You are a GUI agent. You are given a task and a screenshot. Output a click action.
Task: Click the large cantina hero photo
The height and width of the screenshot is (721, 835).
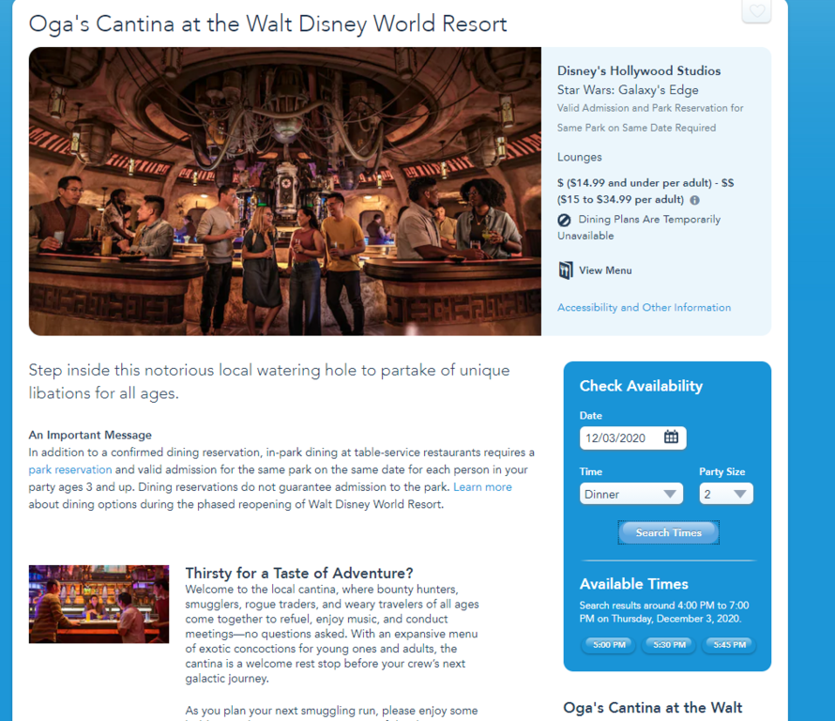[284, 191]
